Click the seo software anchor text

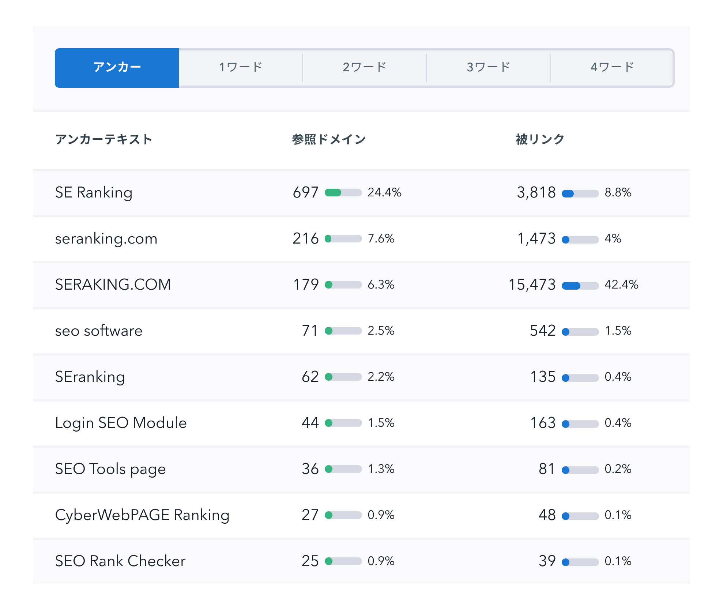(99, 331)
